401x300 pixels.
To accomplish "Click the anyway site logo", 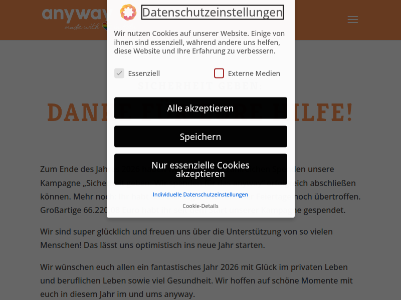I will [x=74, y=18].
